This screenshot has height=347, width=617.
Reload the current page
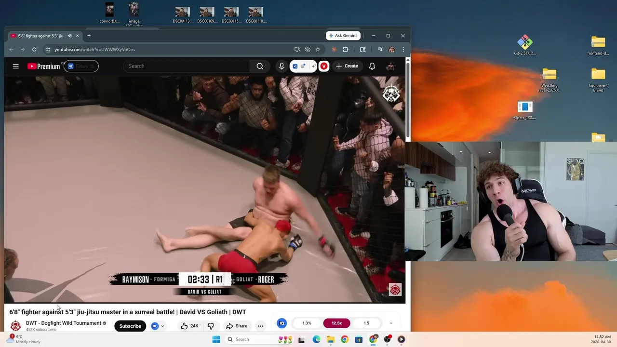point(34,49)
